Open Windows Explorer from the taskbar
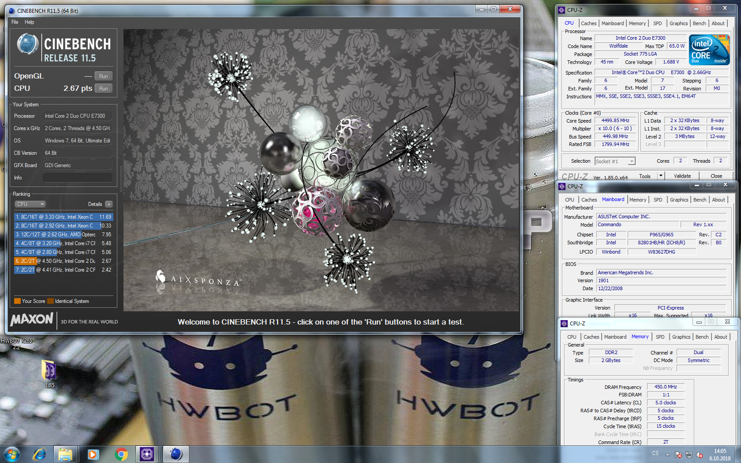 click(x=65, y=454)
